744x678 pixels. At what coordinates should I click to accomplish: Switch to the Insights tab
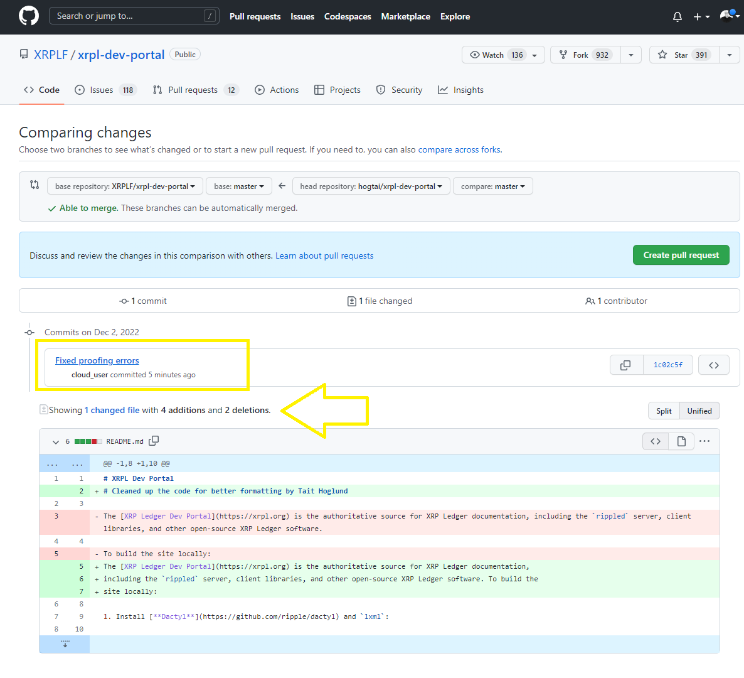click(460, 90)
